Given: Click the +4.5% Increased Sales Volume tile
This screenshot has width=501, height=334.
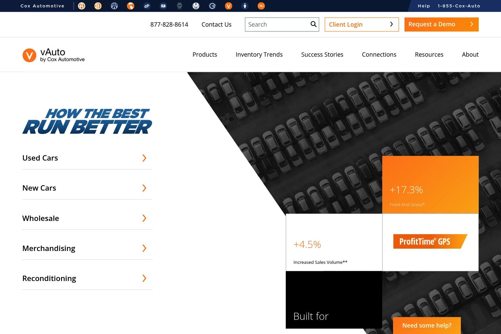Looking at the screenshot, I should (x=334, y=242).
